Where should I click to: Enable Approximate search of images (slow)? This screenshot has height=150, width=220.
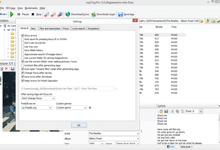coord(23,54)
